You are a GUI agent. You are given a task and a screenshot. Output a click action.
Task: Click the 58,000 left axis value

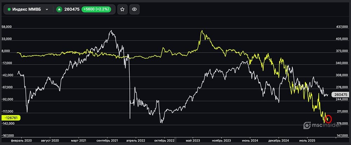coord(6,27)
